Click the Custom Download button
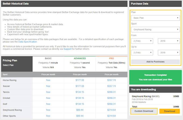183x120 pixels. 144,111
